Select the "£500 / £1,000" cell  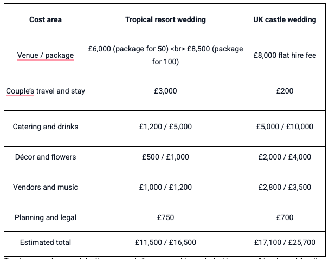(x=165, y=157)
